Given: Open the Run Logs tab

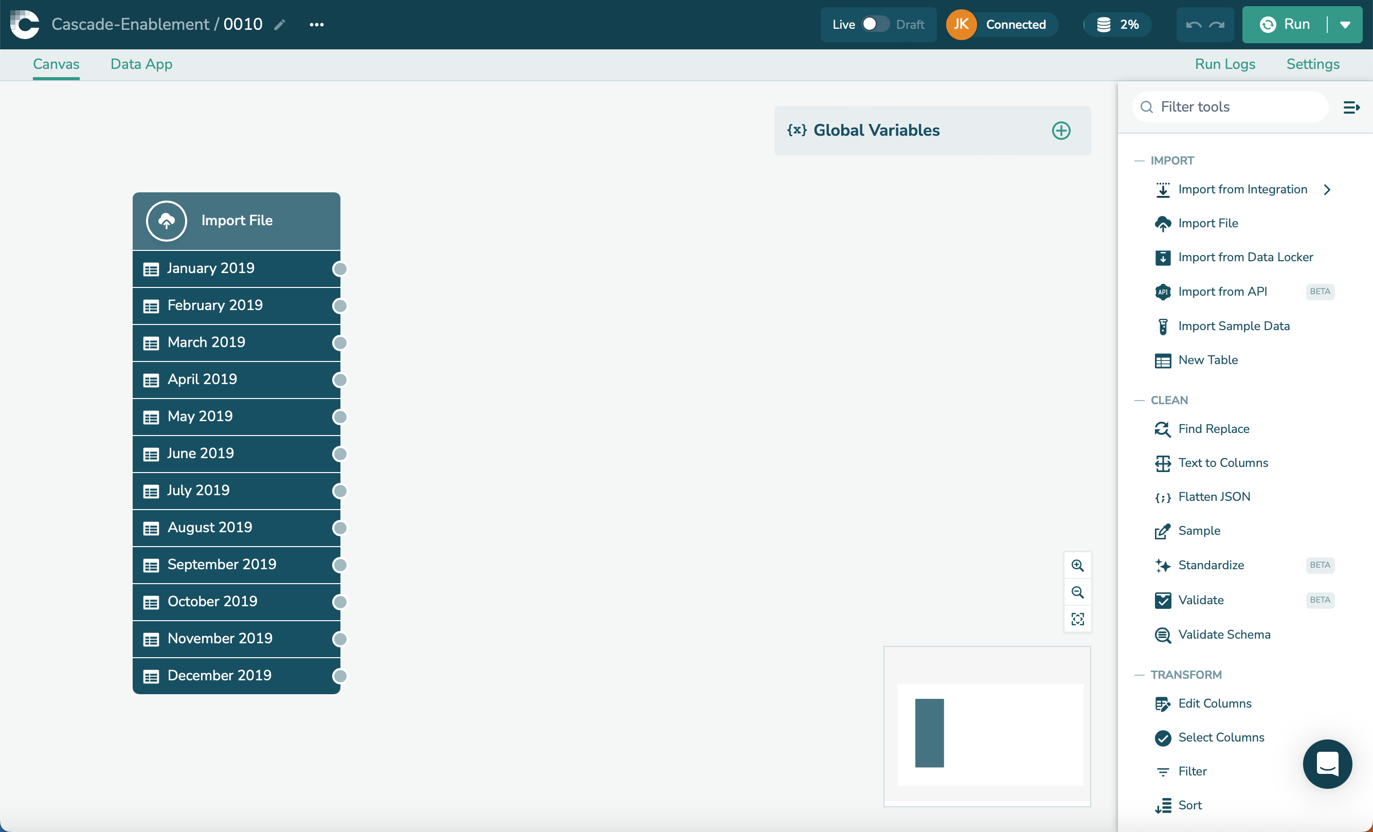Looking at the screenshot, I should [x=1224, y=64].
